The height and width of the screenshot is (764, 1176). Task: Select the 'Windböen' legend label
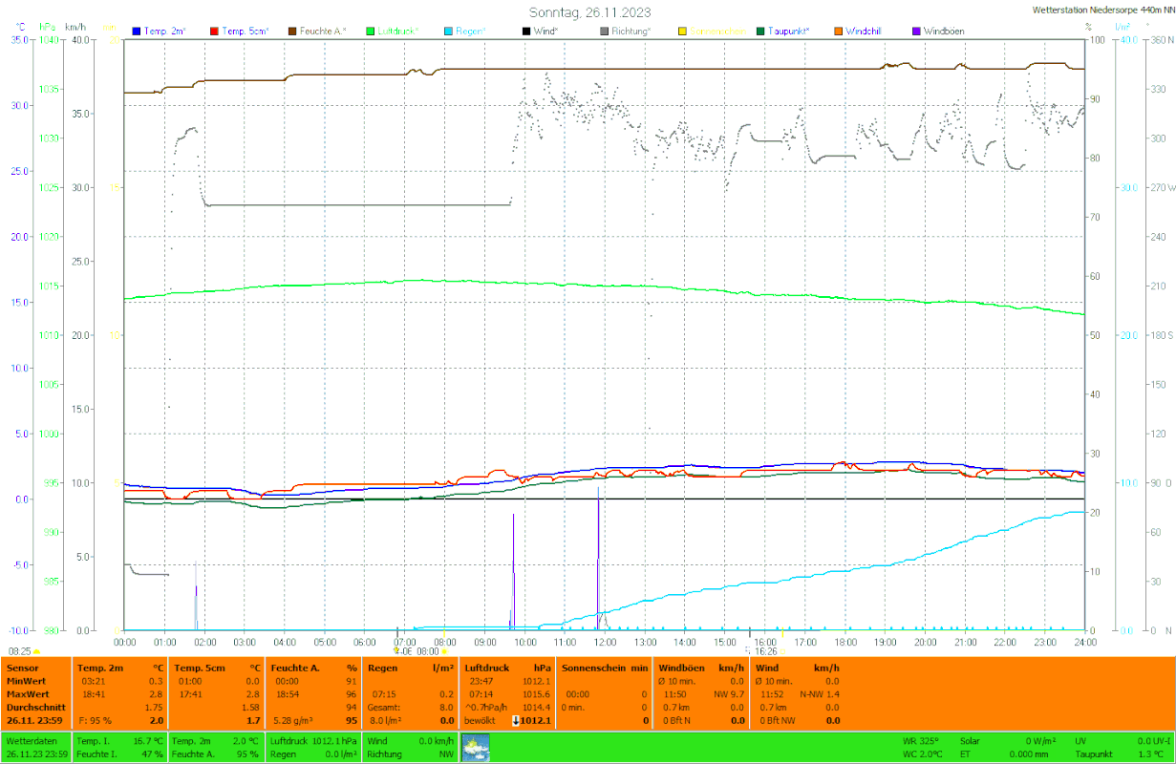pos(944,32)
